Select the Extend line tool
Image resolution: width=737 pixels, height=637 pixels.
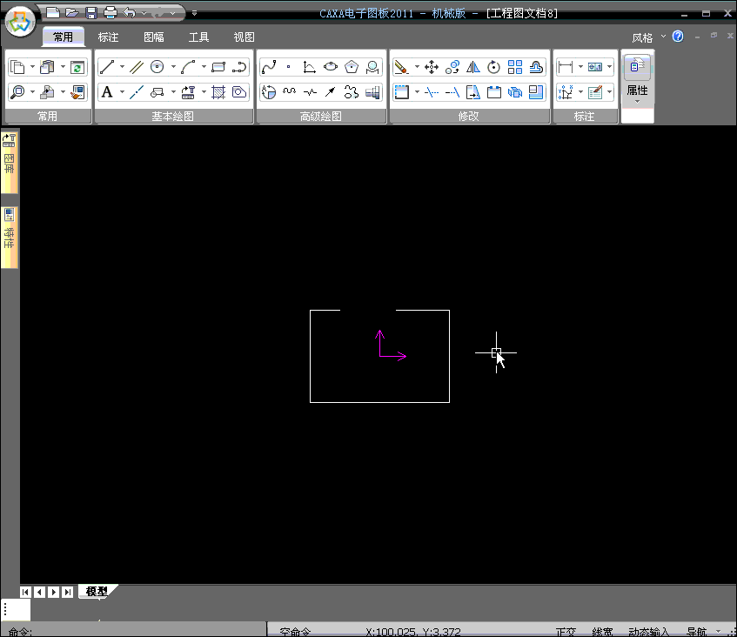(x=452, y=92)
